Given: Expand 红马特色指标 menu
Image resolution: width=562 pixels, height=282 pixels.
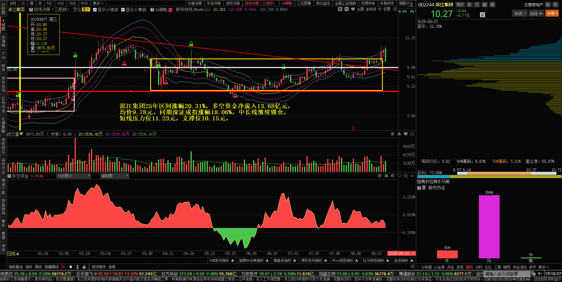Looking at the screenshot, I should 376,260.
